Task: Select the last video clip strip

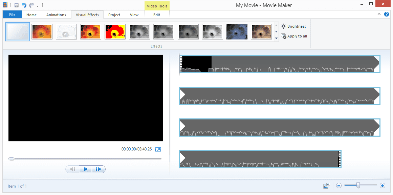Action: [x=260, y=159]
